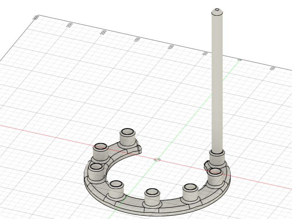Viewport: 292px width, 219px height.
Task: Select the socket holding the tall rod
Action: (216, 158)
